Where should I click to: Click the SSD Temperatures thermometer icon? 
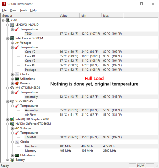tap(17, 92)
